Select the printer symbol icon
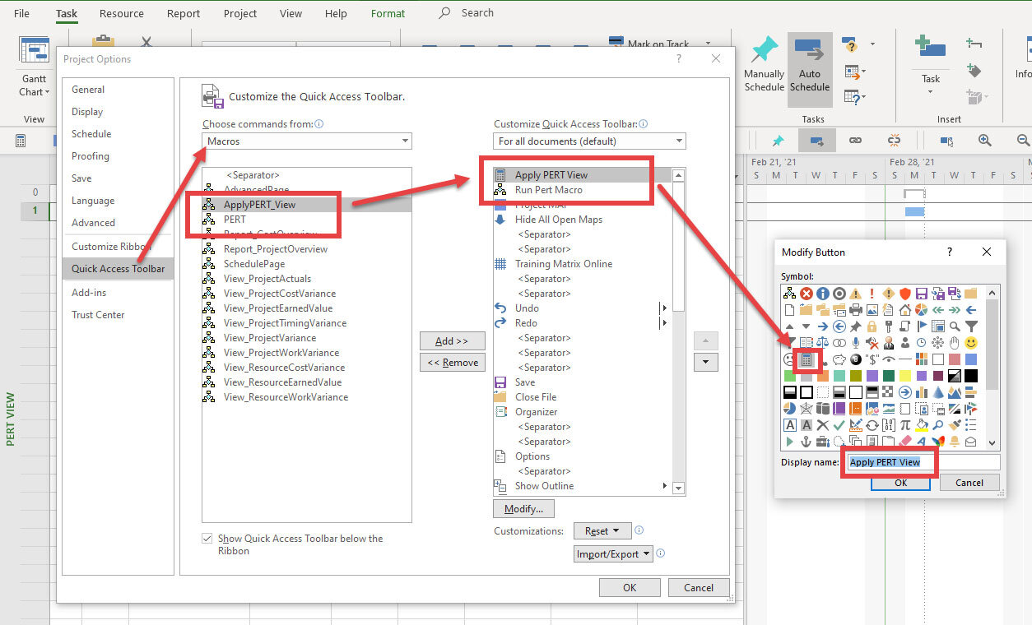 coord(856,310)
